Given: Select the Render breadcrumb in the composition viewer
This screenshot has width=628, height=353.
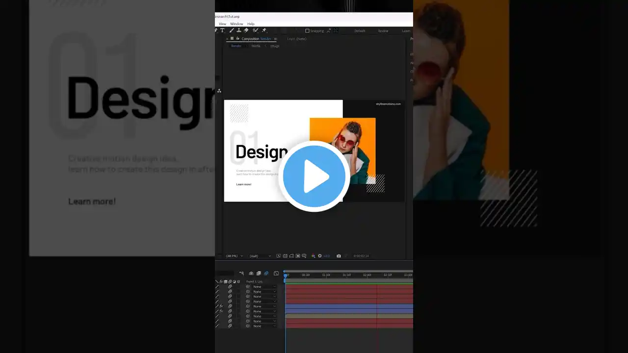Looking at the screenshot, I should [236, 46].
